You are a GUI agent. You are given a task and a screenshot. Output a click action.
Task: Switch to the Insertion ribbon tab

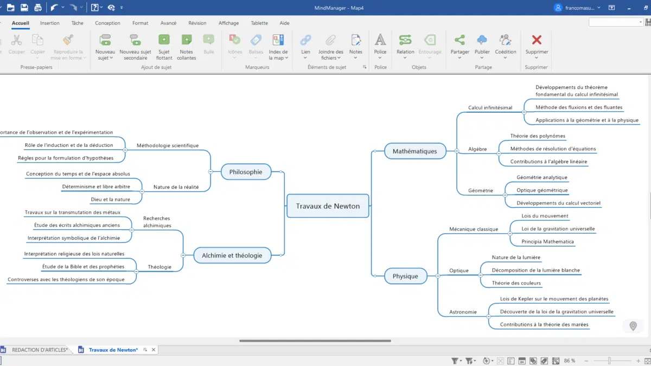coord(50,23)
